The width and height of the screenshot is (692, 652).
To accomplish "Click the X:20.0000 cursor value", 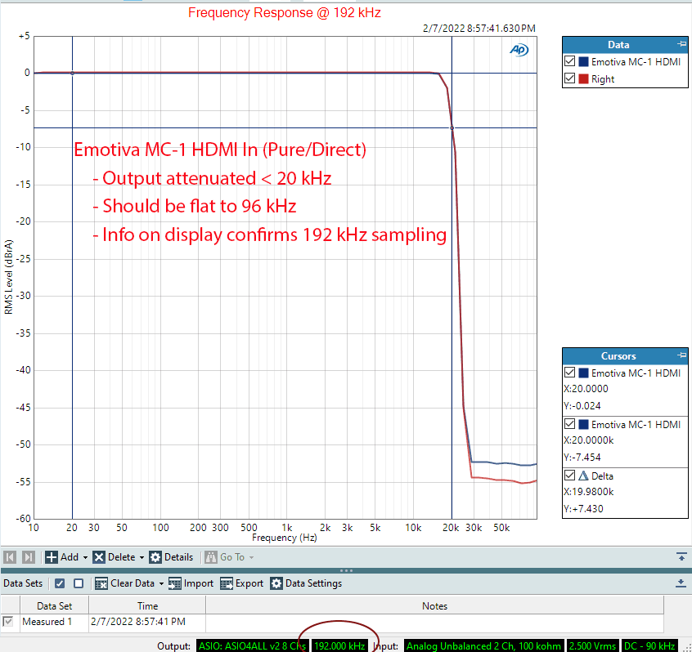I will tap(586, 389).
